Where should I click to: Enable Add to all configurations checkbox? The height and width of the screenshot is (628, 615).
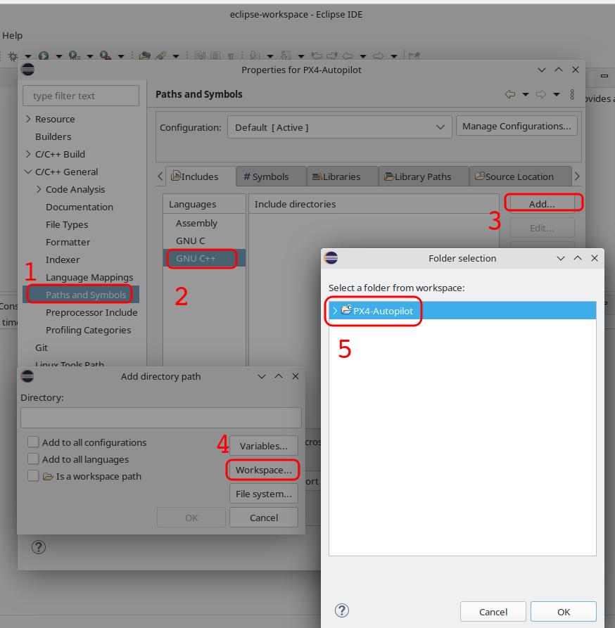33,442
